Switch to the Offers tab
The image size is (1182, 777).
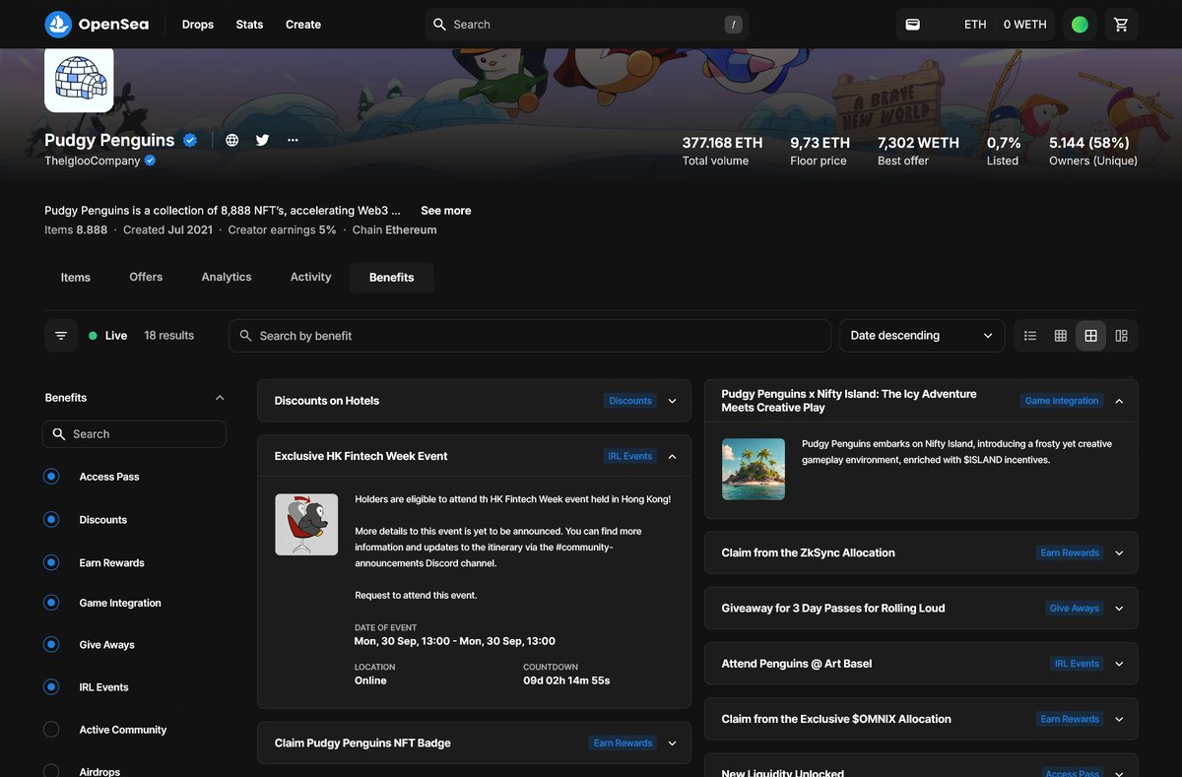[x=146, y=278]
